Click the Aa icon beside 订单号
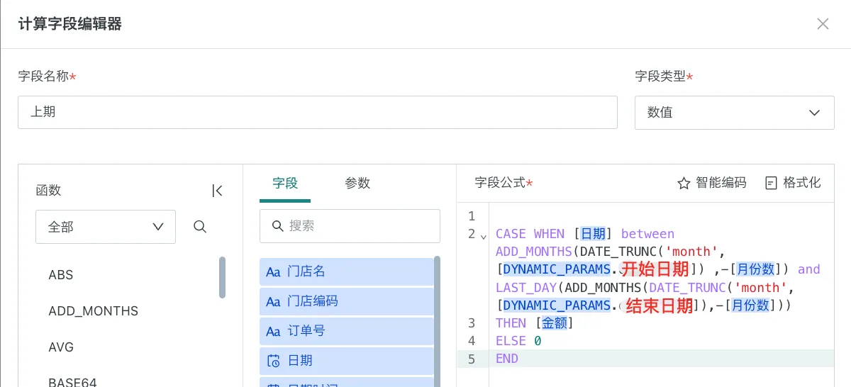Image resolution: width=851 pixels, height=387 pixels. (x=273, y=331)
